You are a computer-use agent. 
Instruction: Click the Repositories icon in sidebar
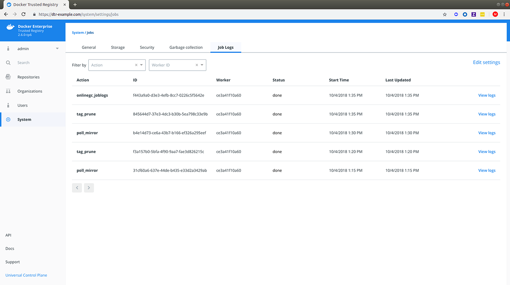coord(8,77)
